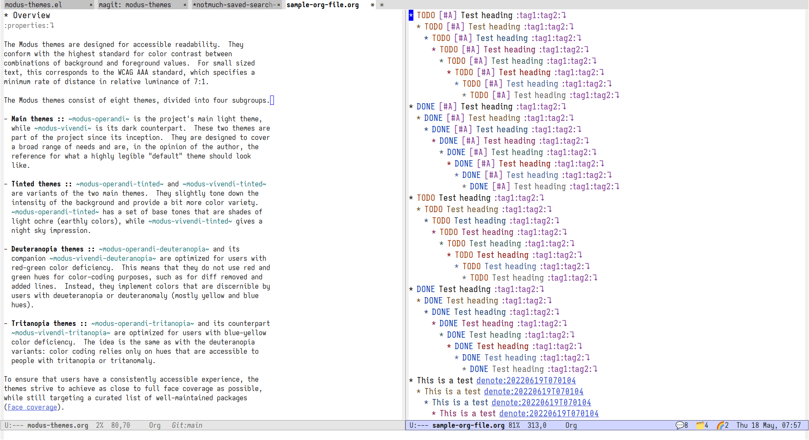Viewport: 809px width, 440px height.
Task: Click the Deuteranopia themes list item label
Action: (x=47, y=249)
